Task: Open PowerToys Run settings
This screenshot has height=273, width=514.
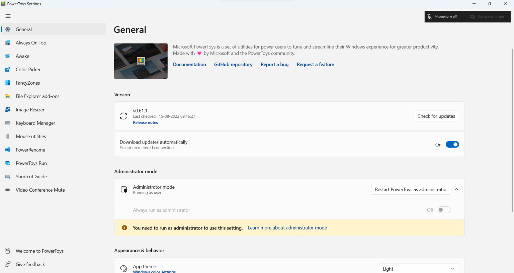Action: (54, 163)
